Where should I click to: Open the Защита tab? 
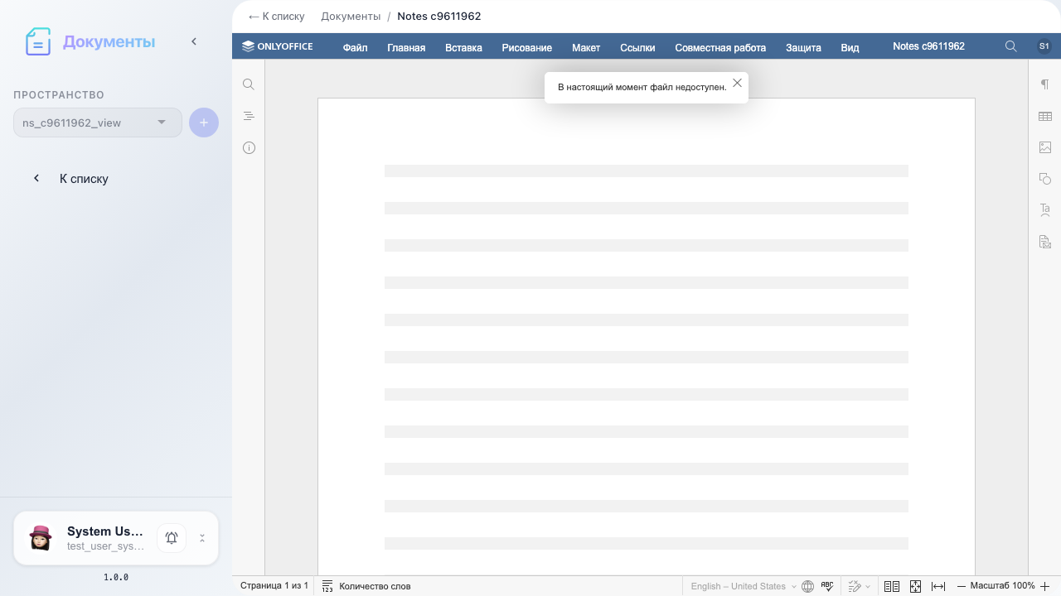[x=803, y=47]
